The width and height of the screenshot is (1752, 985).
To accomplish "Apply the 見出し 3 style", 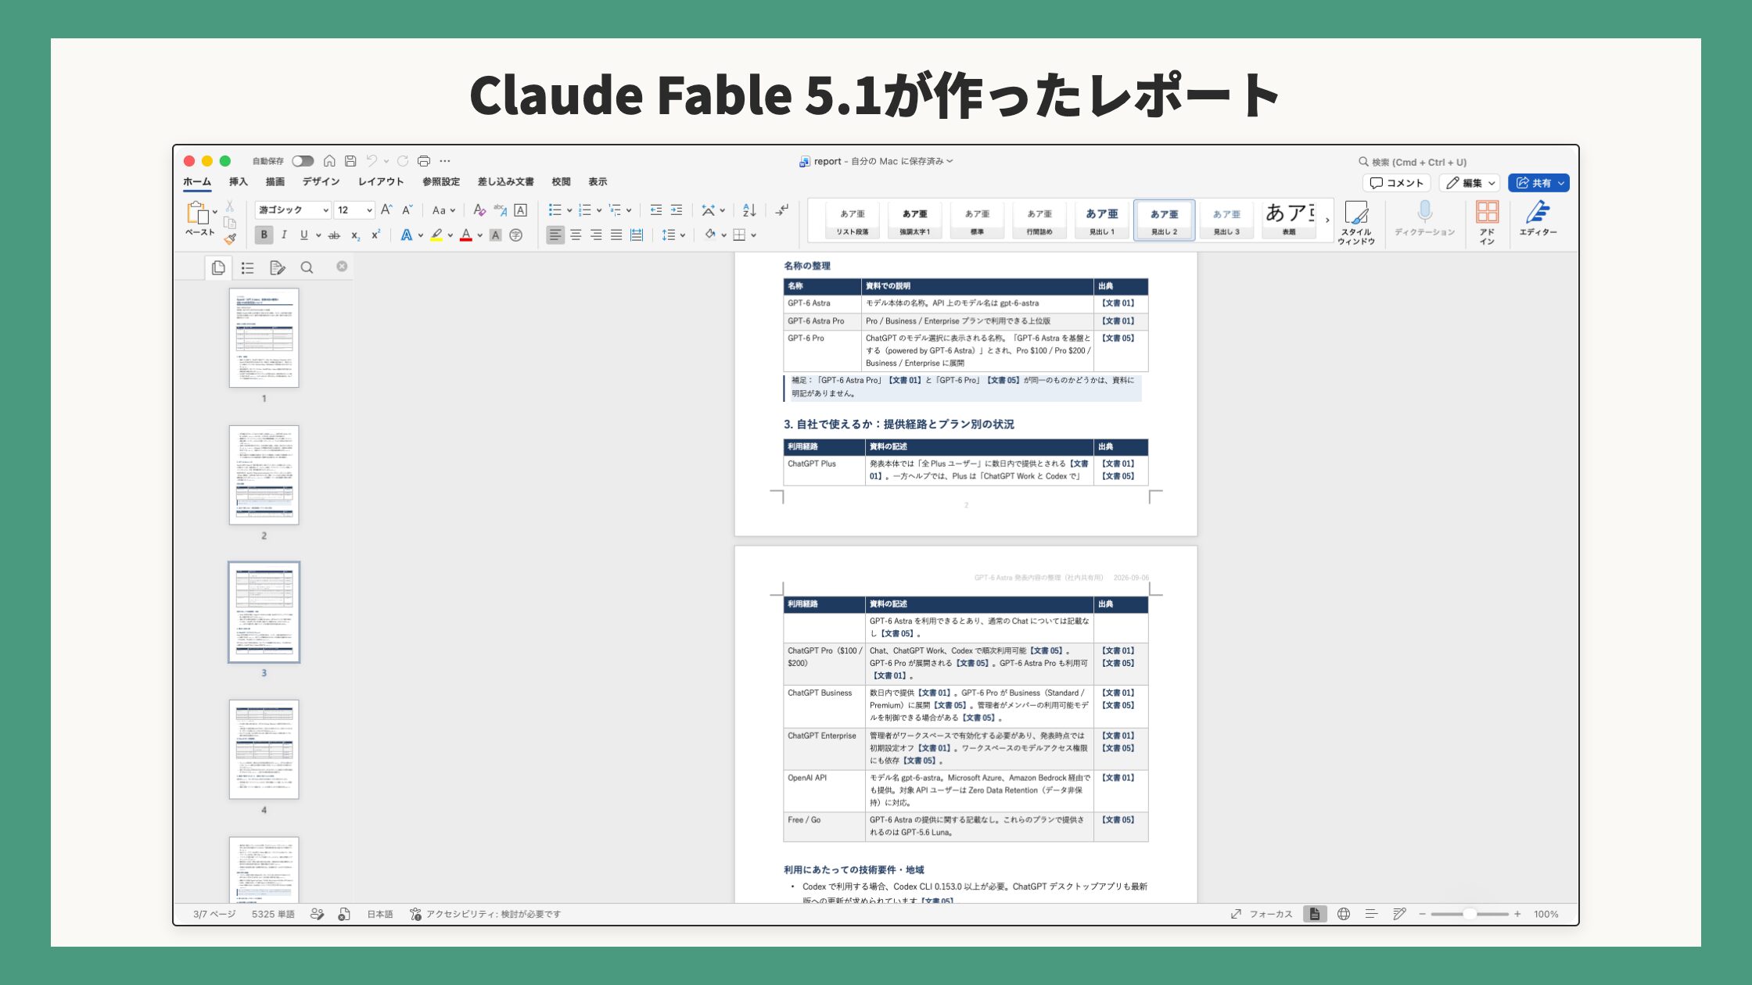I will tap(1226, 220).
